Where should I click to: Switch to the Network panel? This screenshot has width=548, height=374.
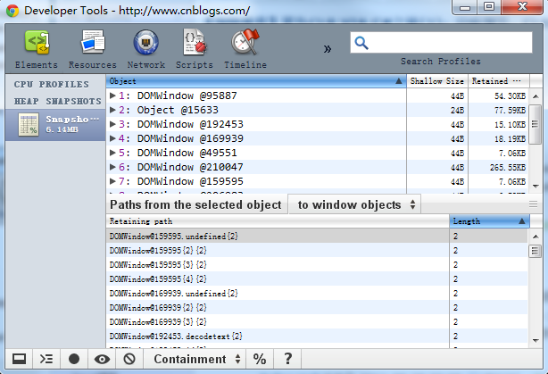click(x=145, y=49)
